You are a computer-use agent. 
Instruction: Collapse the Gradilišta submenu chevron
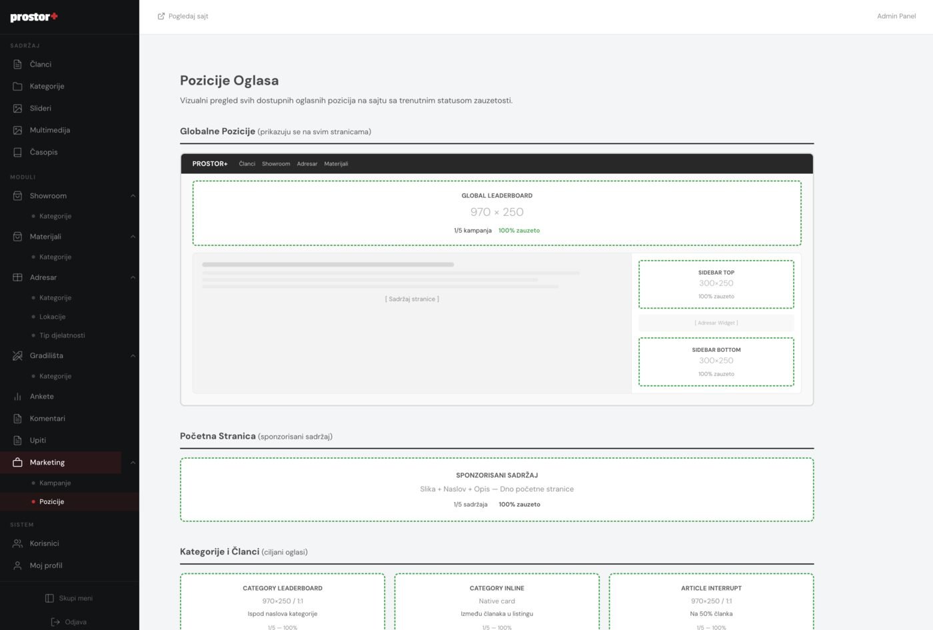133,355
